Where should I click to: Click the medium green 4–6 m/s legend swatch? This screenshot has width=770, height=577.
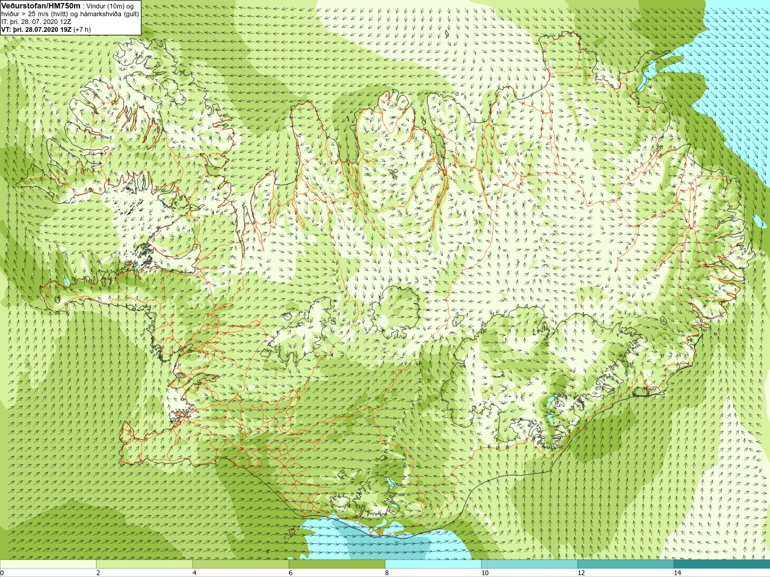click(241, 564)
